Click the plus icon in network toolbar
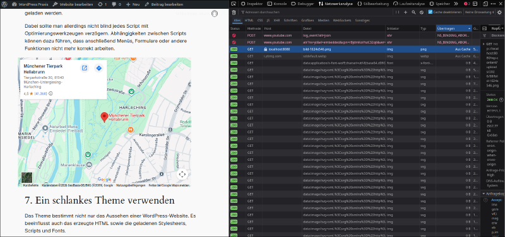The height and width of the screenshot is (237, 505). pos(405,12)
